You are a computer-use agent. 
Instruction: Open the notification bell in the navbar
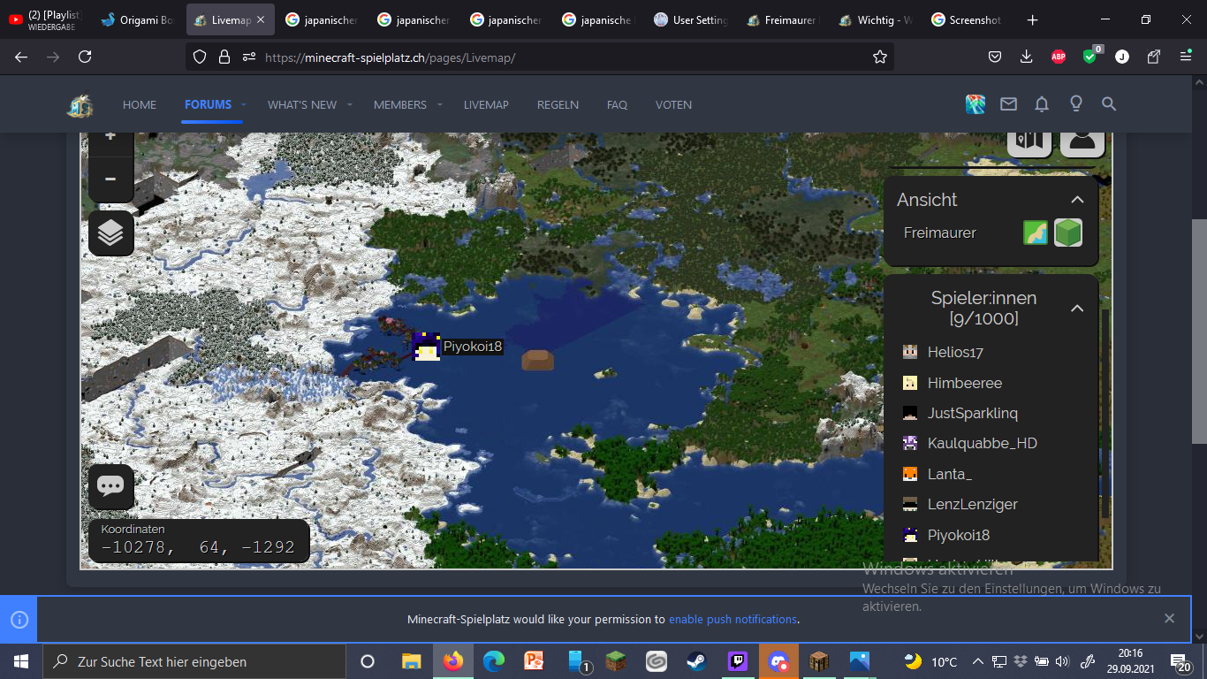click(1042, 103)
